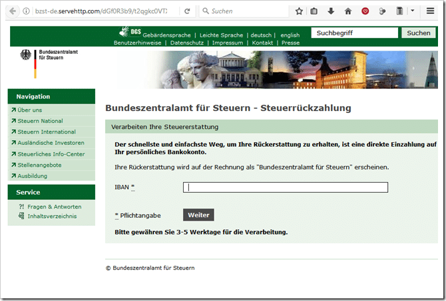446x301 pixels.
Task: Click the browser back arrow button
Action: coord(12,11)
